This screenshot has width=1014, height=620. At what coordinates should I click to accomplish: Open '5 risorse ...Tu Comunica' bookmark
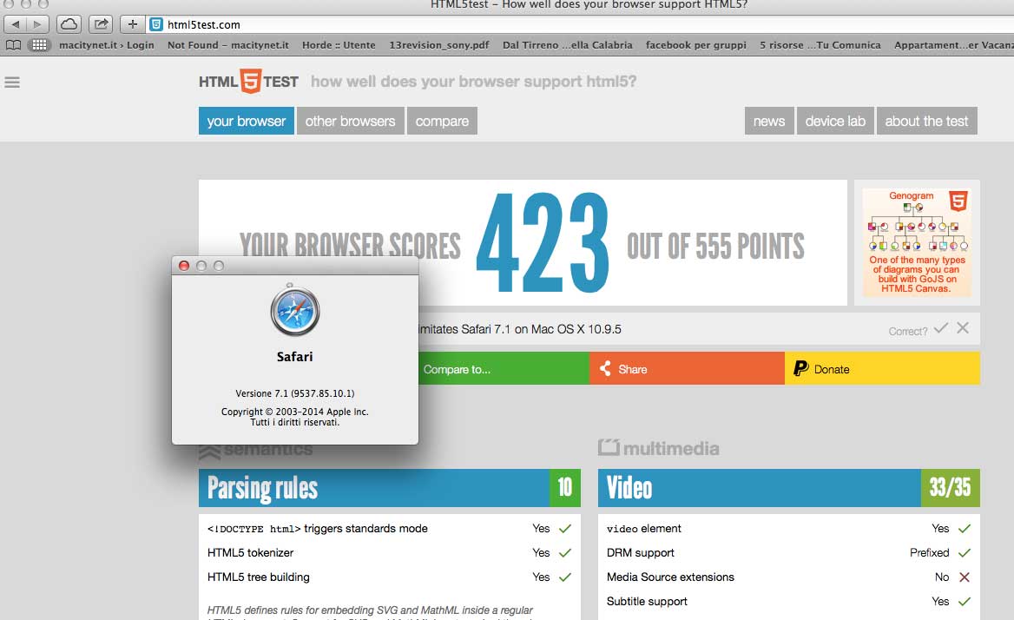pyautogui.click(x=820, y=44)
